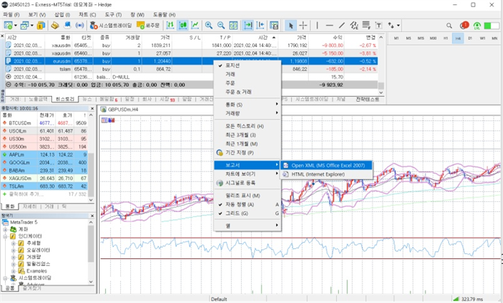Image resolution: width=503 pixels, height=303 pixels.
Task: Zoom out of the chart
Action: [221, 26]
